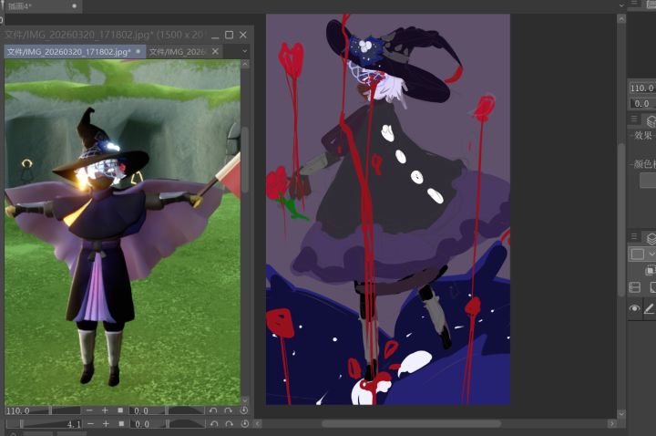Maximize the IMG_20260320_171802.jpg sub-window
656x436 pixels.
tap(229, 35)
